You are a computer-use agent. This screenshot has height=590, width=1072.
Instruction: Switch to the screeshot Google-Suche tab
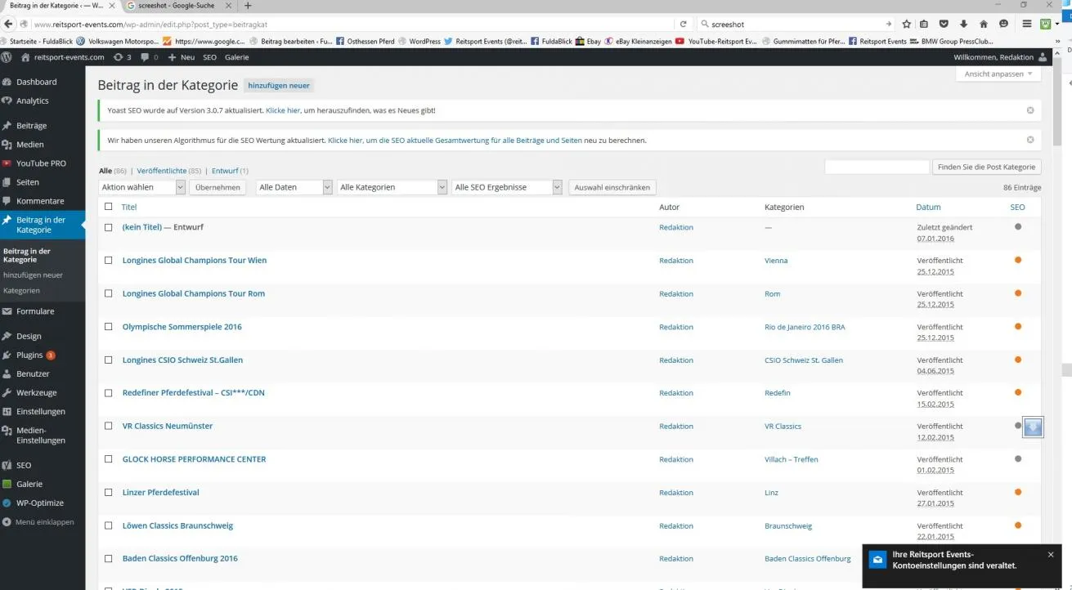coord(176,6)
